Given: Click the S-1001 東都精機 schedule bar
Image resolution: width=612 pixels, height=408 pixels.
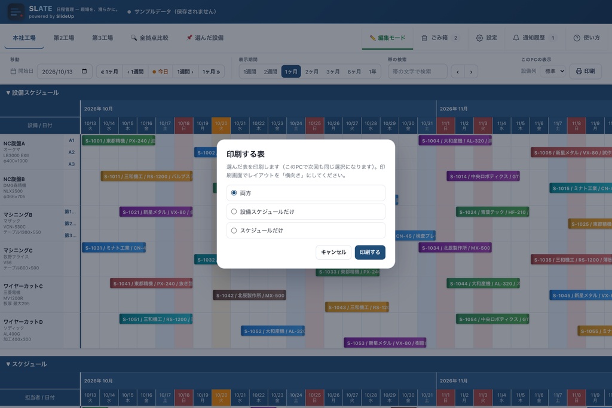Looking at the screenshot, I should 119,141.
